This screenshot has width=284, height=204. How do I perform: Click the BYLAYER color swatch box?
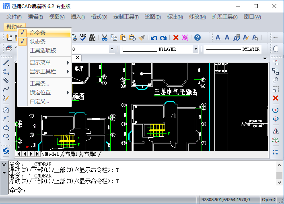pyautogui.click(x=140, y=49)
